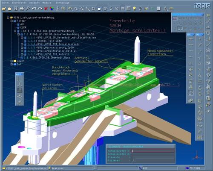The width and height of the screenshot is (213, 171).
Task: Select the shaded cube display icon
Action: pyautogui.click(x=99, y=9)
